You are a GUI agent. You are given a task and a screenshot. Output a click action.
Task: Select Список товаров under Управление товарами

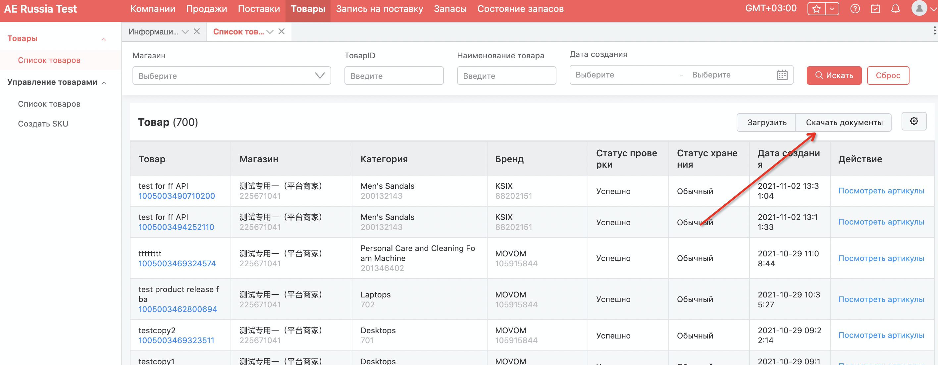pyautogui.click(x=49, y=104)
